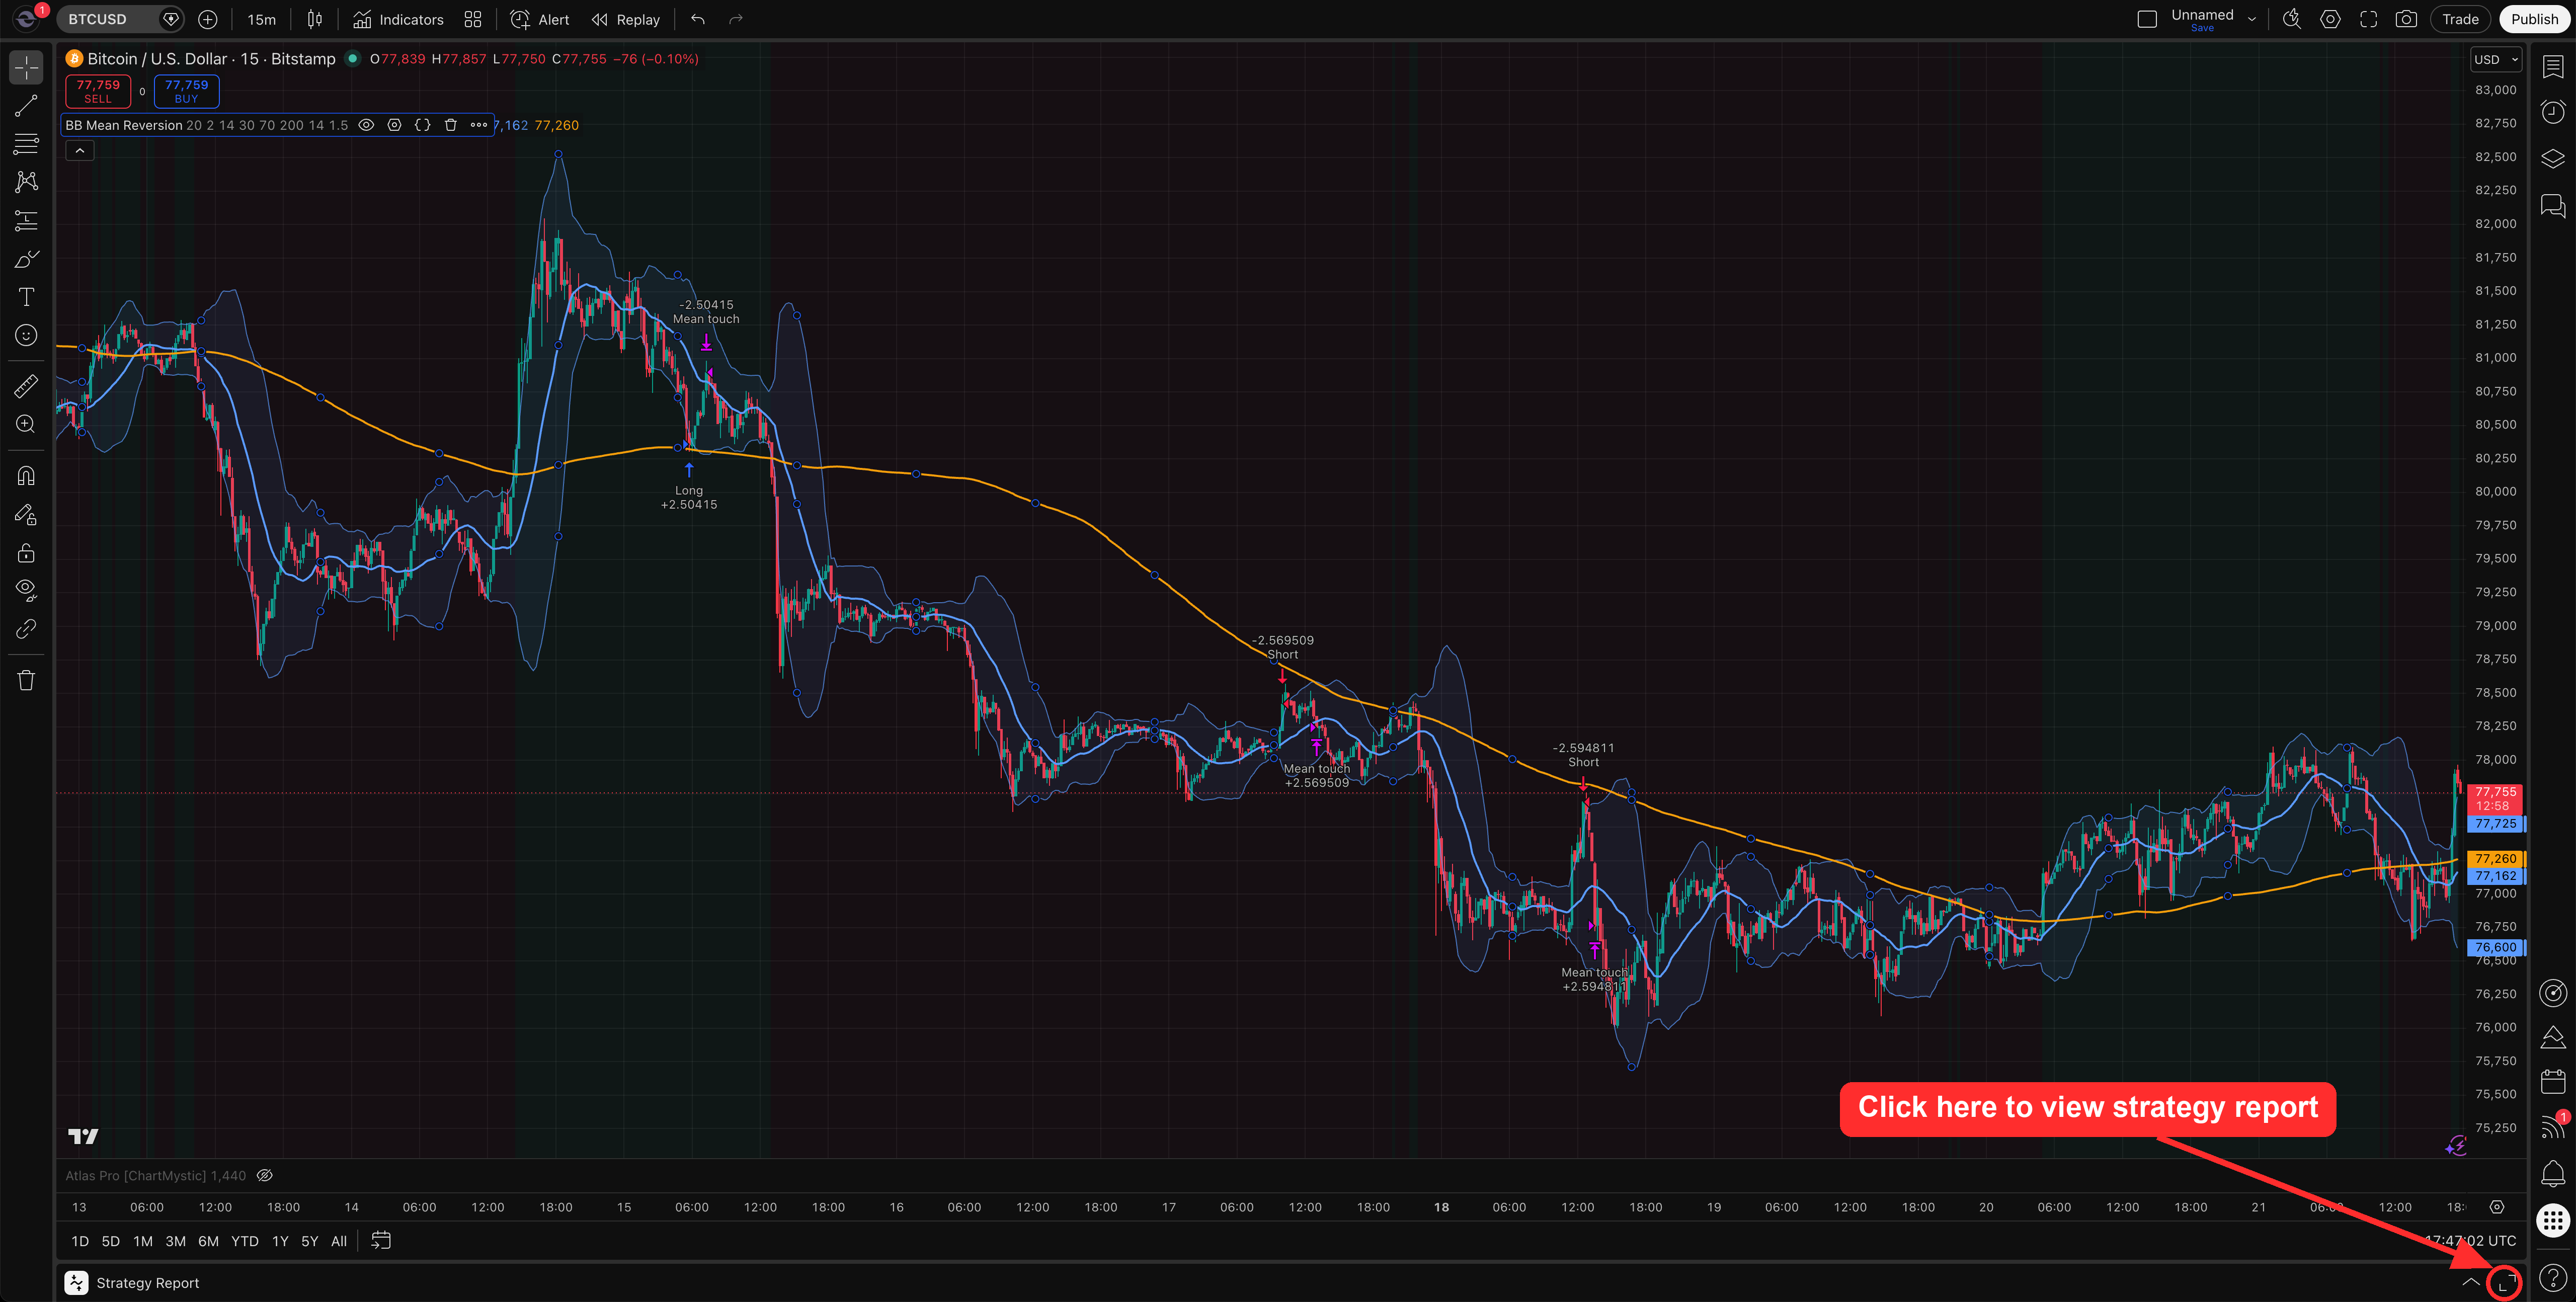Set range to 3M
This screenshot has width=2576, height=1302.
(175, 1241)
